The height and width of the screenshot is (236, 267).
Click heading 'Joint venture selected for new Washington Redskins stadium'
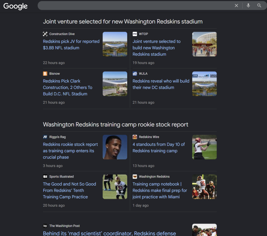123,22
